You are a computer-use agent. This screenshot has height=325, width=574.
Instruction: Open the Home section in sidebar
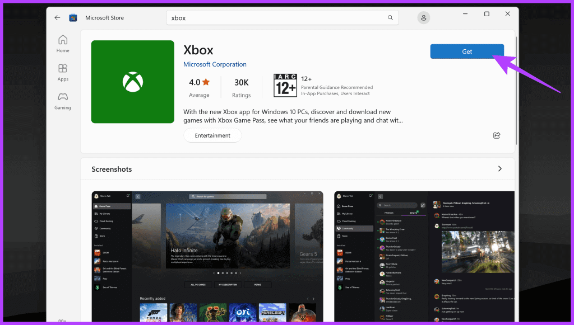(63, 44)
